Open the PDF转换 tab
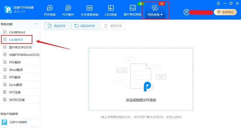Screen dimensions: 241x128 click(50, 11)
